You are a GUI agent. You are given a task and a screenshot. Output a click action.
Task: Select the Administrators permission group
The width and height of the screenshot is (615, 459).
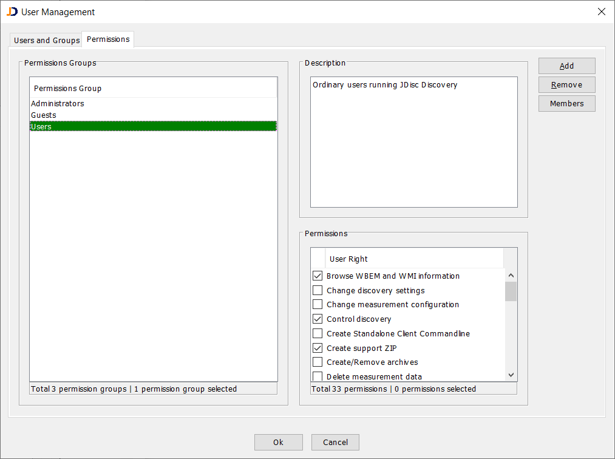click(x=57, y=103)
